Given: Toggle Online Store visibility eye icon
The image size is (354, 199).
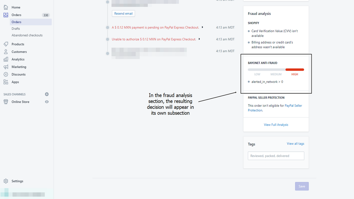Looking at the screenshot, I should pos(47,102).
